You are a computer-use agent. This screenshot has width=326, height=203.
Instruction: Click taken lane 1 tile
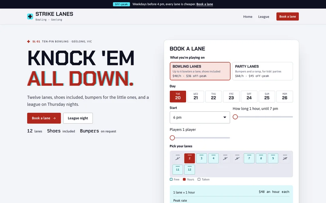(178, 158)
